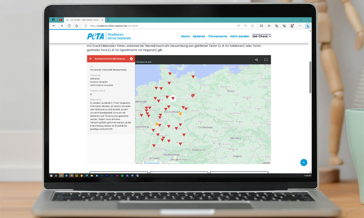Open the Sezieren menu item
The image size is (364, 218).
point(199,36)
